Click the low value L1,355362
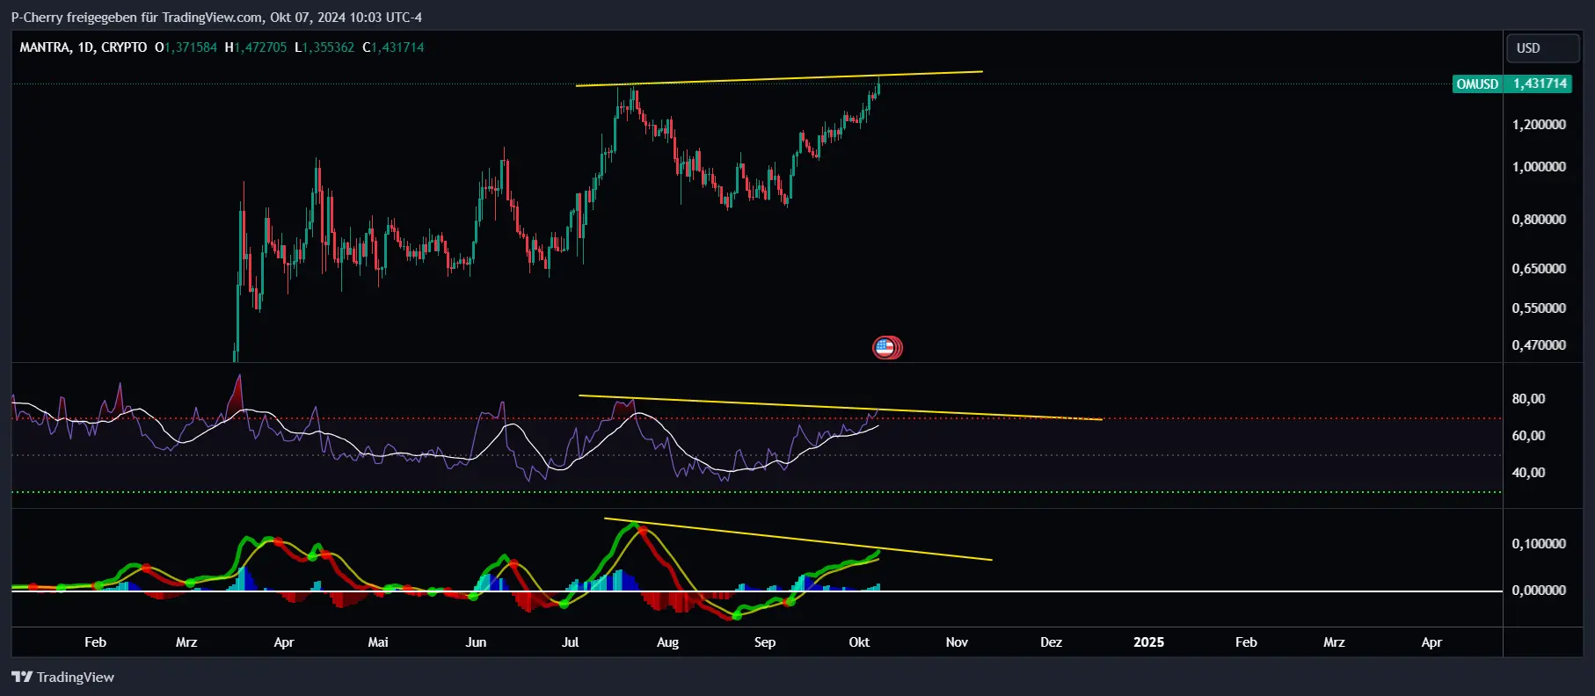This screenshot has height=696, width=1595. point(324,47)
